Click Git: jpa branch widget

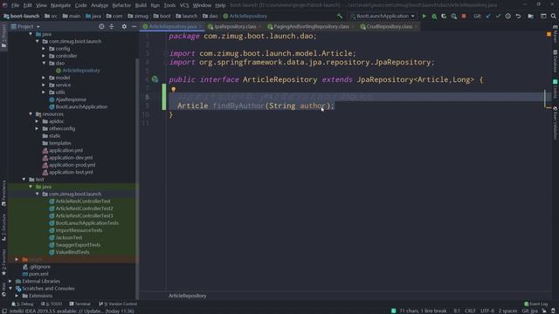530,311
